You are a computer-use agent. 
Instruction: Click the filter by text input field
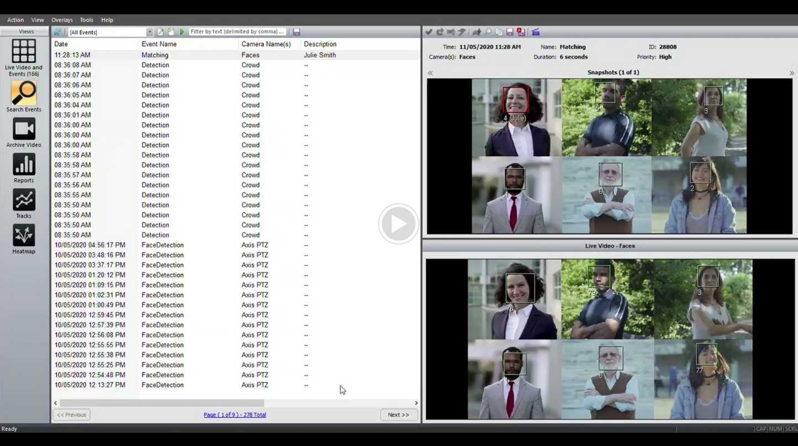tap(237, 32)
